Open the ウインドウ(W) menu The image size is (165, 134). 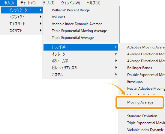point(70,3)
